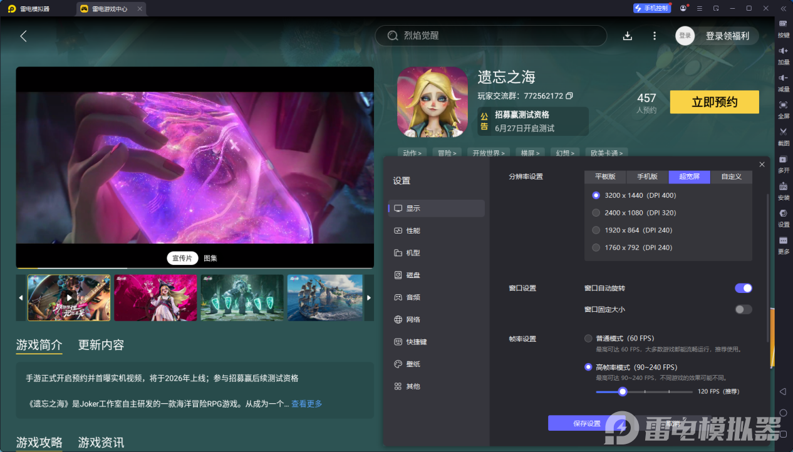Open the downloads icon beside search

coord(627,36)
